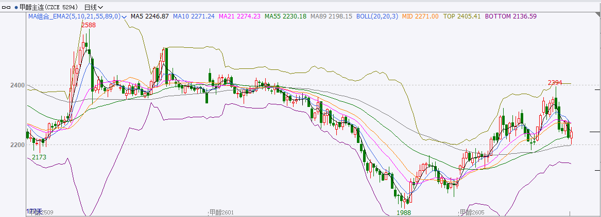Click the 甲醇2601 contract label on time axis
Image resolution: width=601 pixels, height=217 pixels.
(x=221, y=212)
